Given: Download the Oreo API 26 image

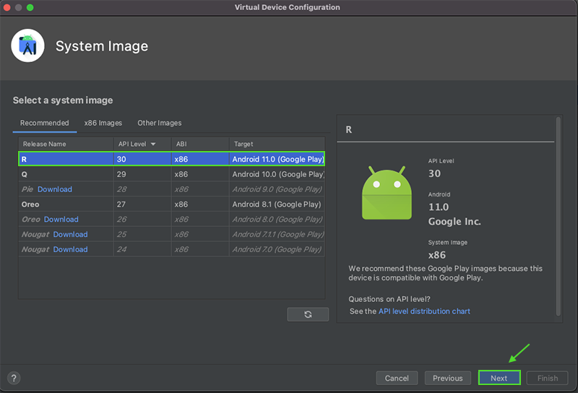Looking at the screenshot, I should 61,219.
